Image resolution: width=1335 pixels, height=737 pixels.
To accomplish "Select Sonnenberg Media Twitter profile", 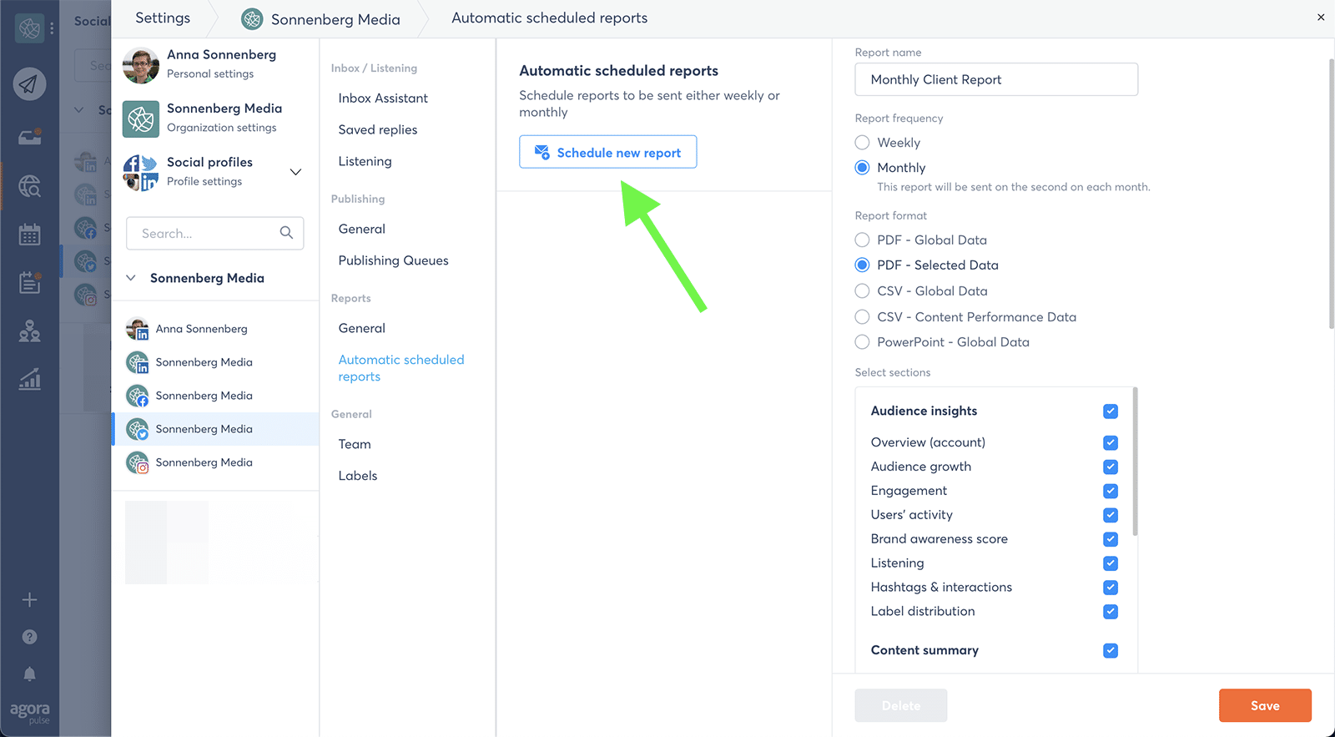I will (x=215, y=429).
